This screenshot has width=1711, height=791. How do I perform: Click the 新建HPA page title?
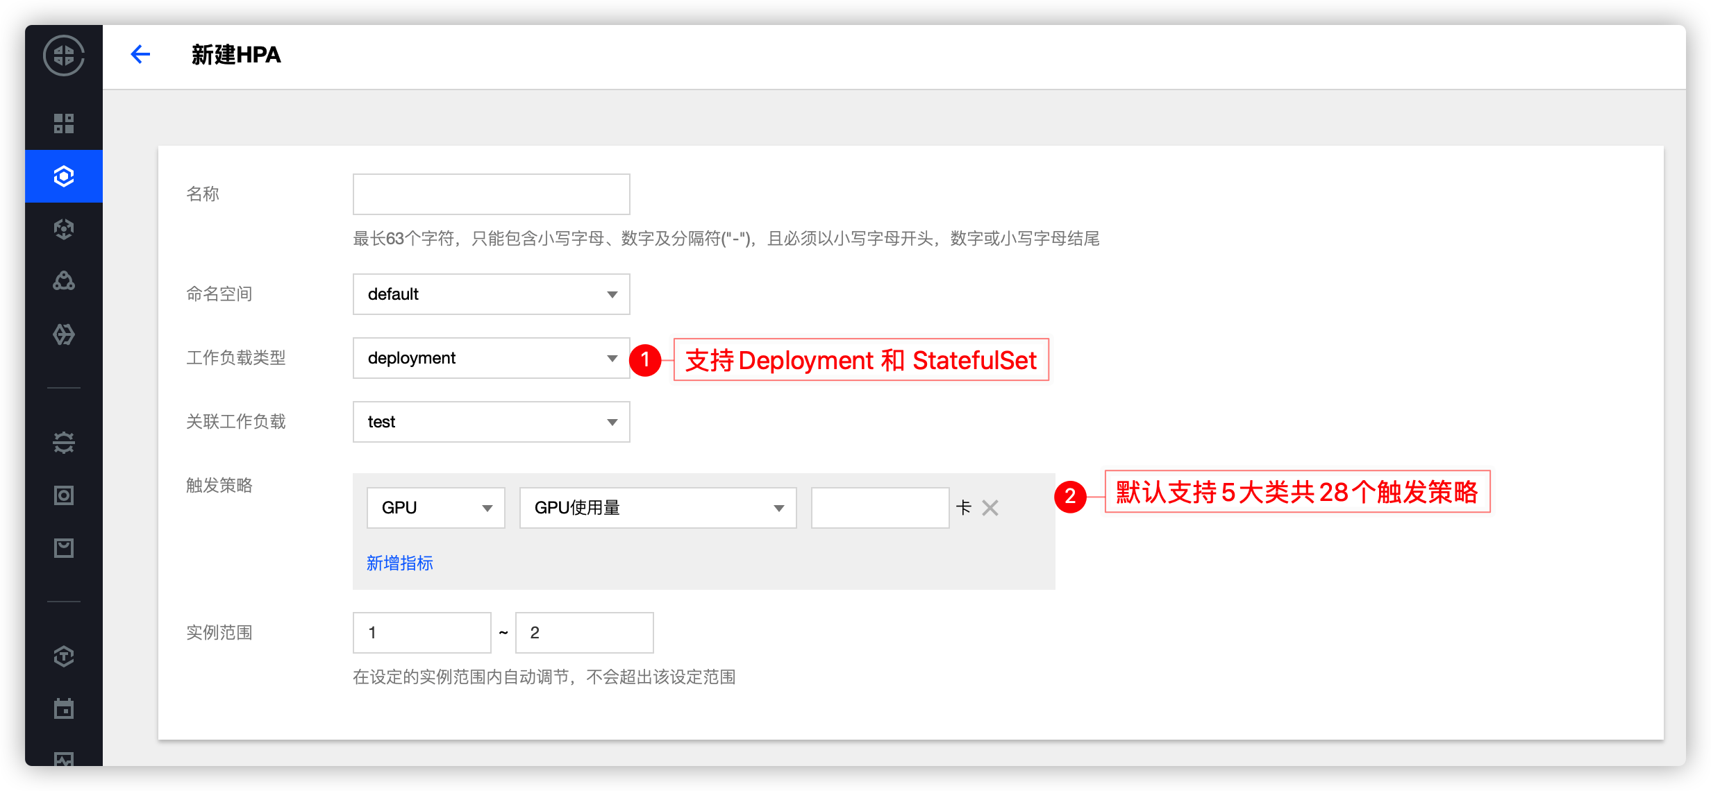[x=236, y=55]
